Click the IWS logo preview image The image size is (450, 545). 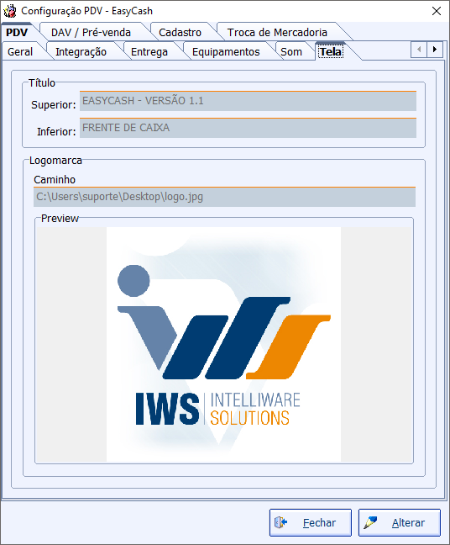[223, 345]
